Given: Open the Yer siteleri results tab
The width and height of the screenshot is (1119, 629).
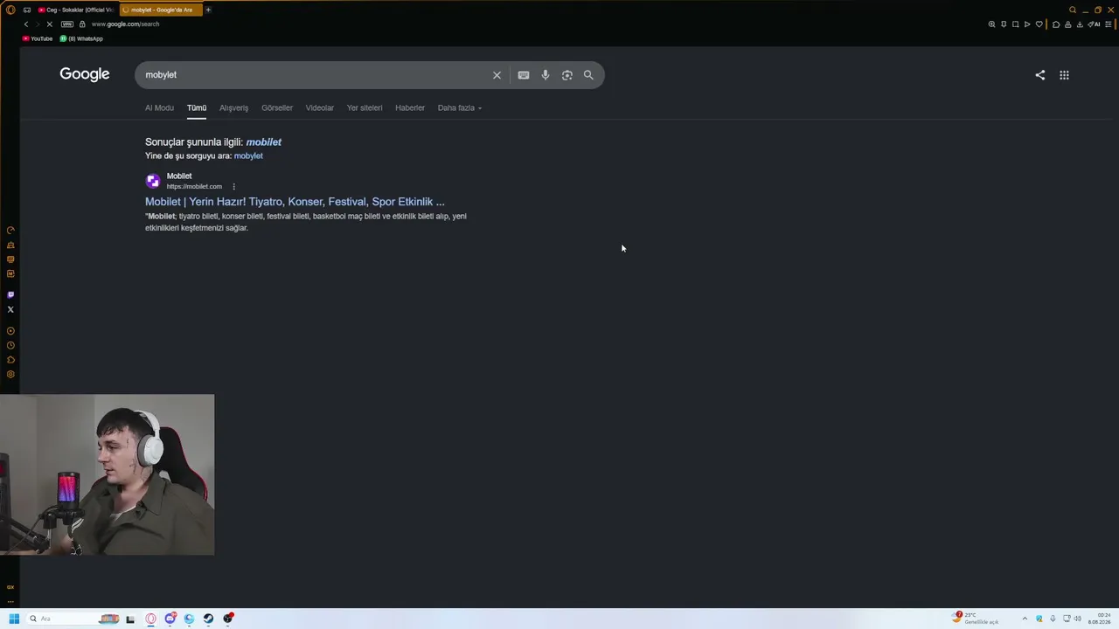Looking at the screenshot, I should (x=365, y=107).
